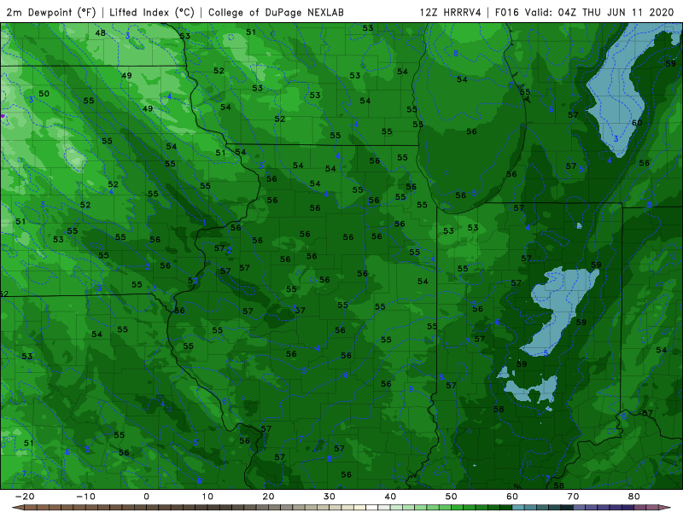The width and height of the screenshot is (683, 512).
Task: Click the "10" color scale label
Action: tap(207, 497)
